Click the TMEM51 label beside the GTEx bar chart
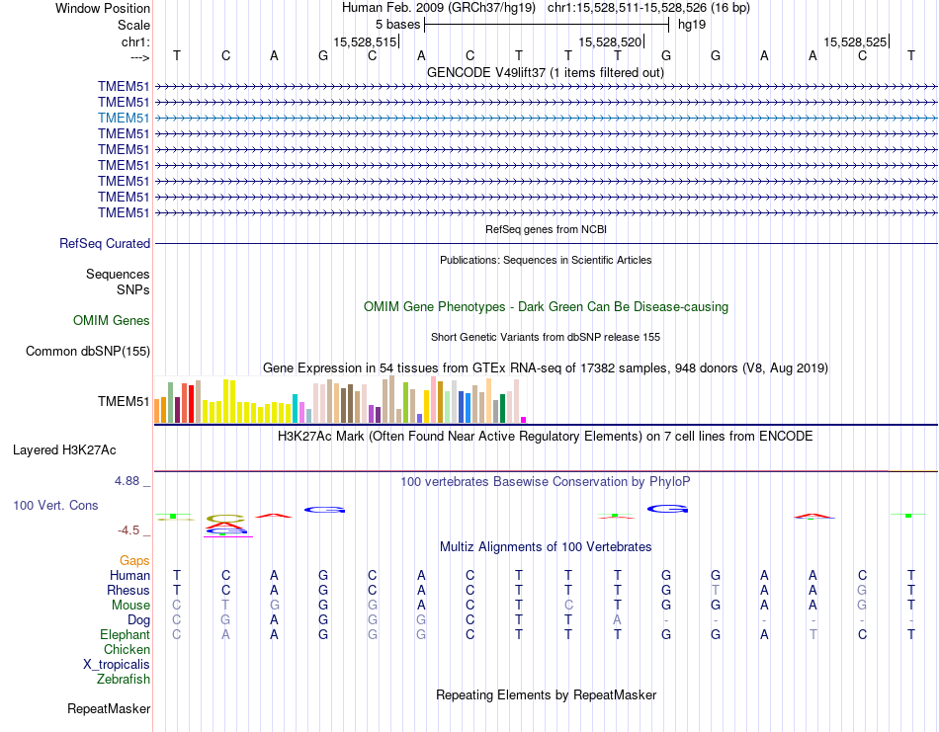The height and width of the screenshot is (732, 939). 124,401
